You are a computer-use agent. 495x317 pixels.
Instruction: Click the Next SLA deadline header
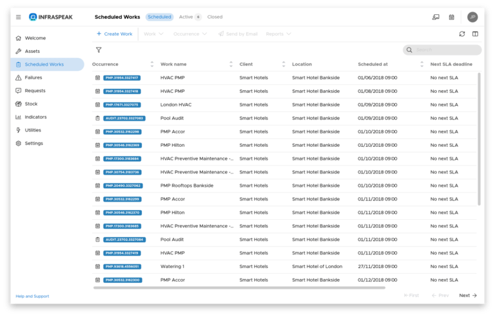451,64
